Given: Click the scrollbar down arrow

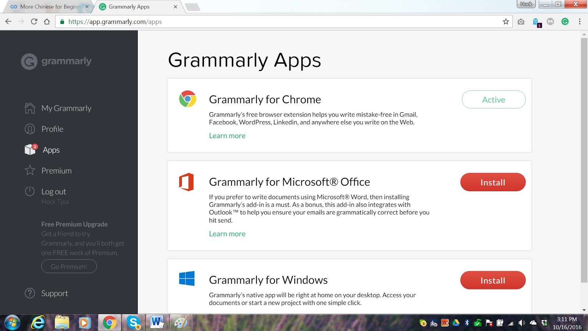Looking at the screenshot, I should [x=584, y=310].
